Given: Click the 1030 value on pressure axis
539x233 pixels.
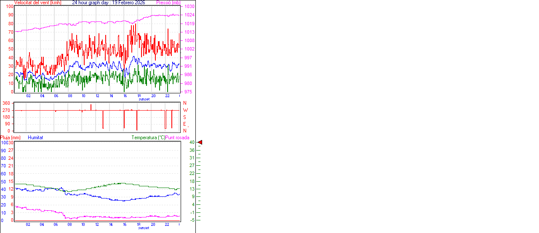Looking at the screenshot, I should pyautogui.click(x=189, y=7).
